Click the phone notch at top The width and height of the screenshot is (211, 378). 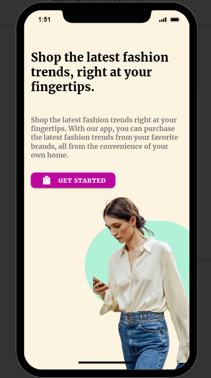107,16
